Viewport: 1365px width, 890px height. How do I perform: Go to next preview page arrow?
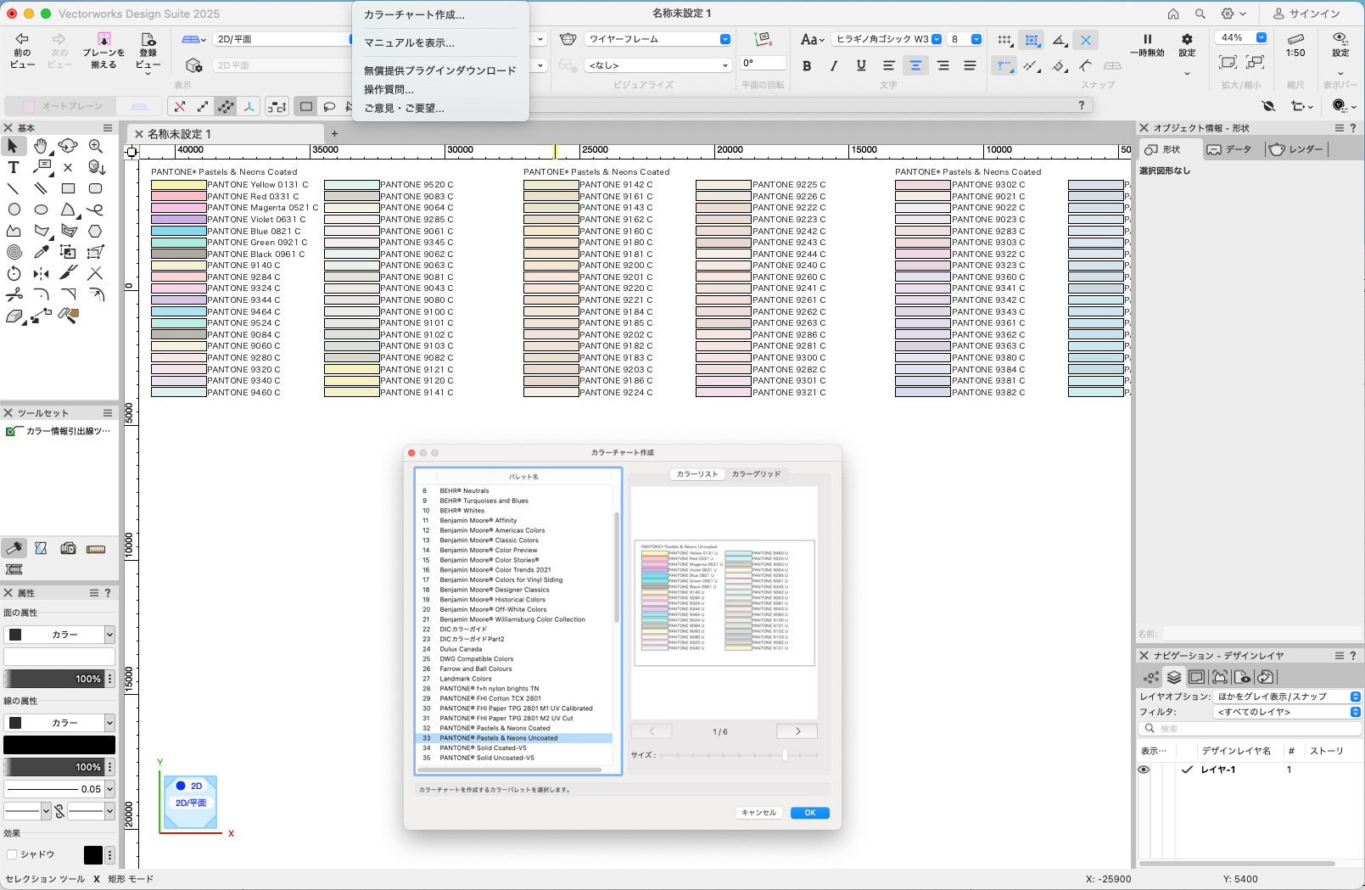click(797, 731)
